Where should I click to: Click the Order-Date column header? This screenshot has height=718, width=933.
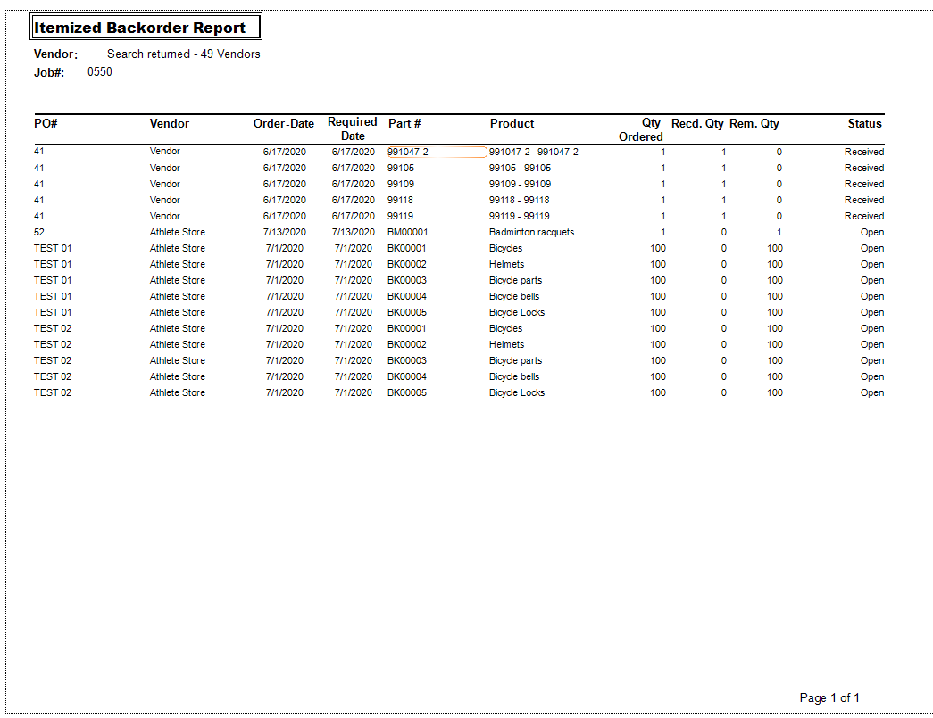tap(283, 124)
